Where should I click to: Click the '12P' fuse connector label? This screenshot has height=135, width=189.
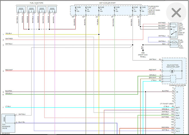[x=83, y=17]
